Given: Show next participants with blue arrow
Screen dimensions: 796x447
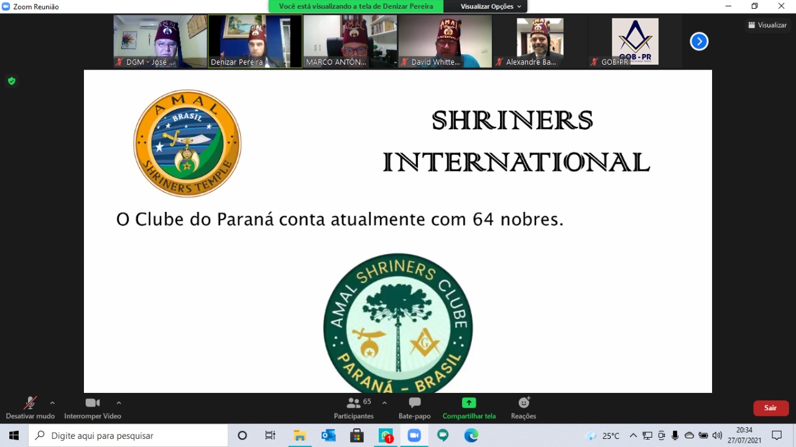Looking at the screenshot, I should click(x=699, y=42).
